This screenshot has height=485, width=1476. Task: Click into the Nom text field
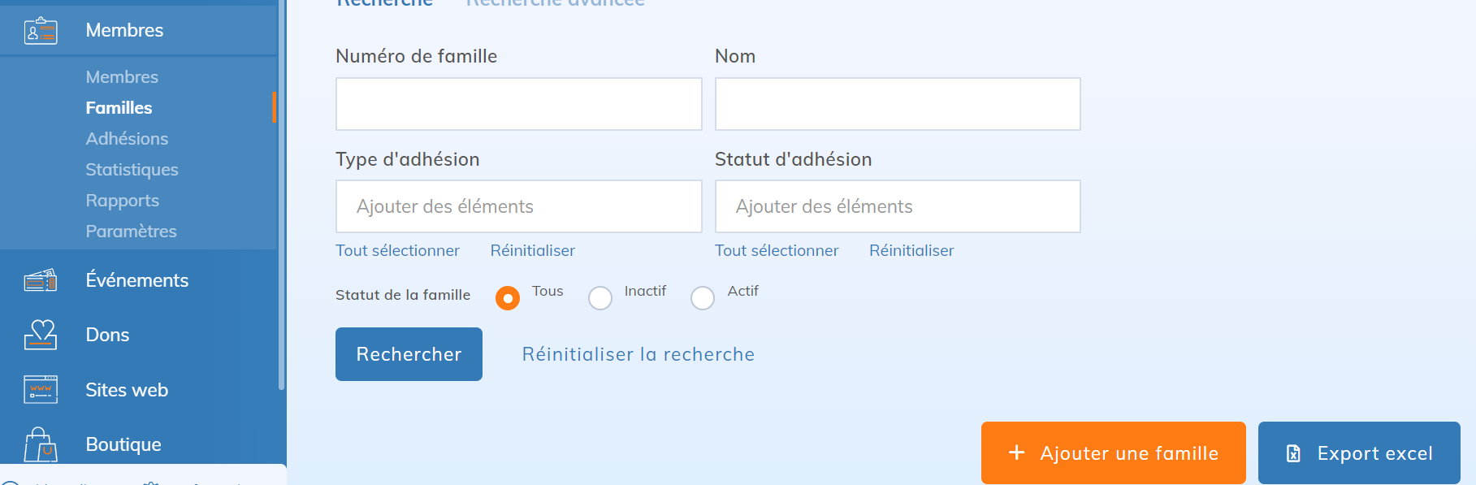[898, 104]
